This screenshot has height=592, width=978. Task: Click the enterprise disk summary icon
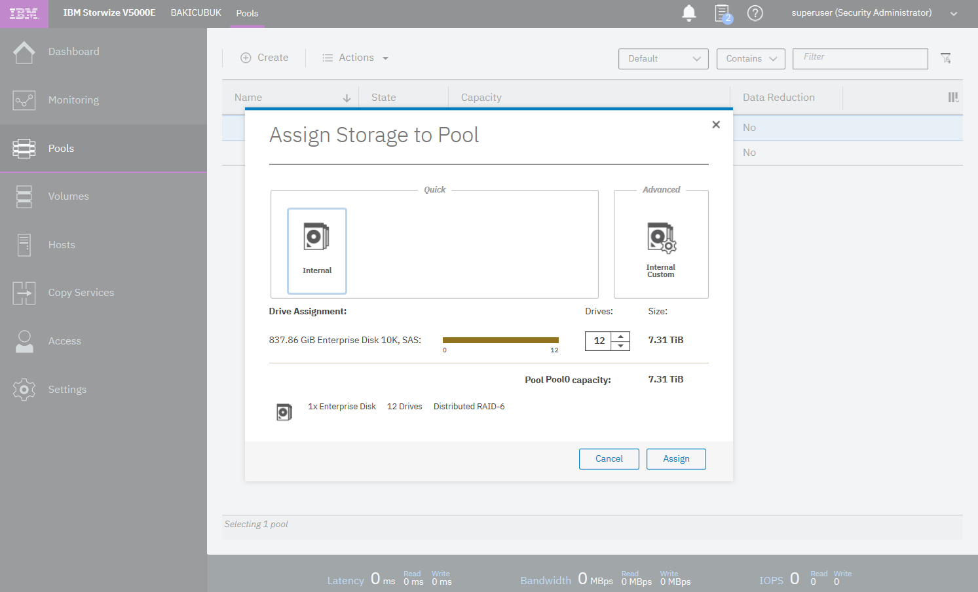284,412
